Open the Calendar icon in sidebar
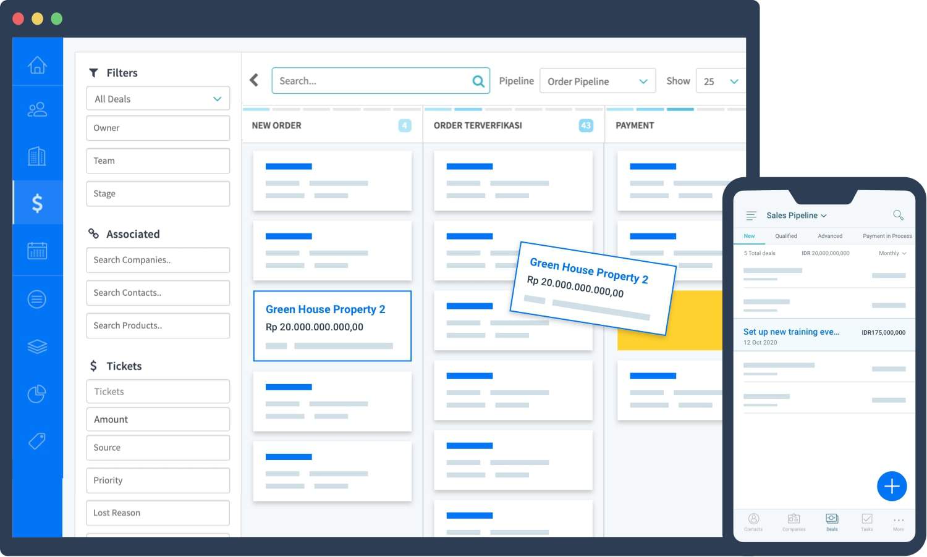Image resolution: width=927 pixels, height=557 pixels. (x=37, y=251)
